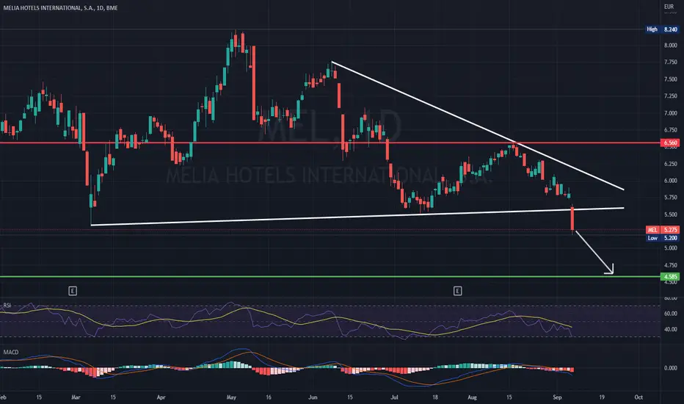Click the 5.500 price axis value
This screenshot has width=684, height=404.
(x=671, y=214)
